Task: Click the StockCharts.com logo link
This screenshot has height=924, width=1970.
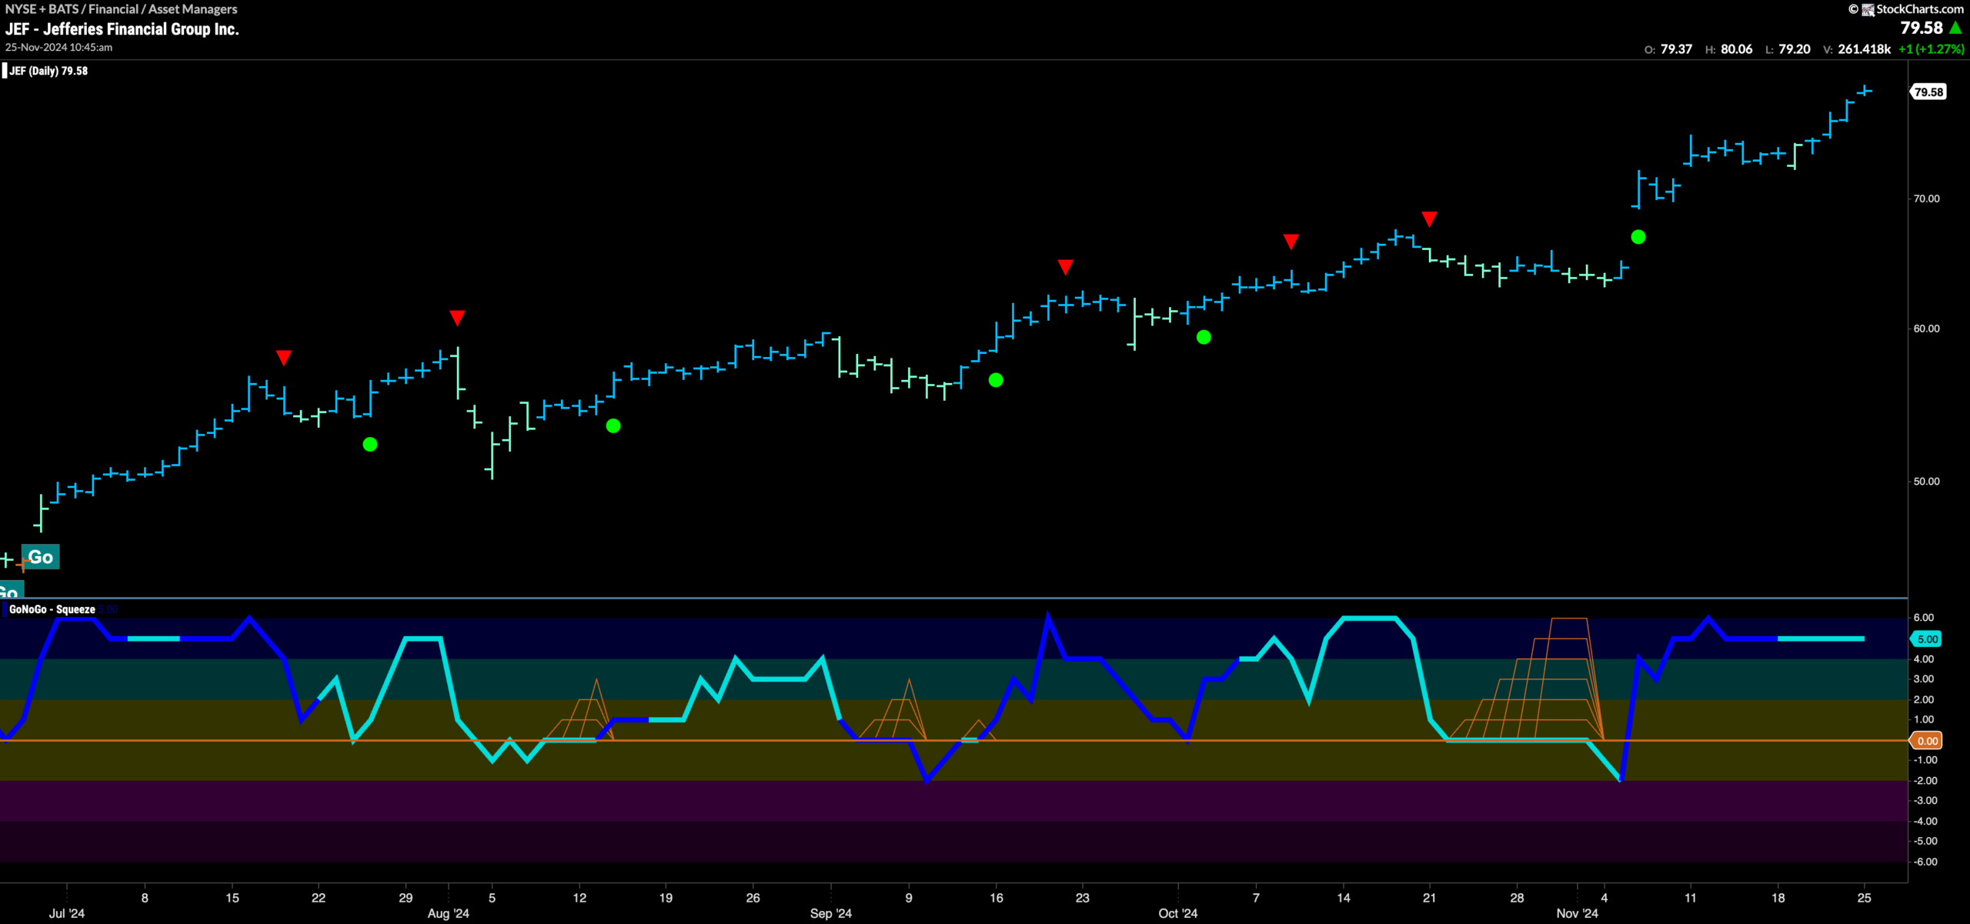Action: [x=1913, y=9]
